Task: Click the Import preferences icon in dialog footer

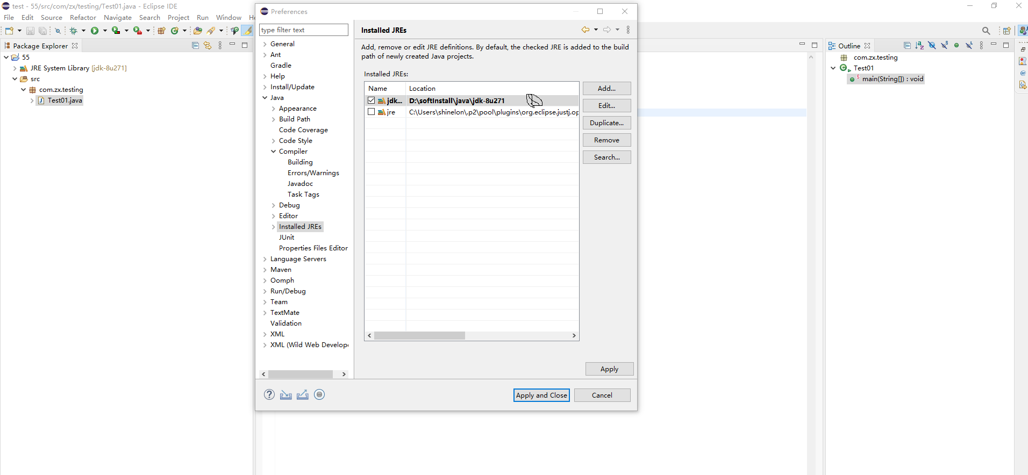Action: pyautogui.click(x=286, y=395)
